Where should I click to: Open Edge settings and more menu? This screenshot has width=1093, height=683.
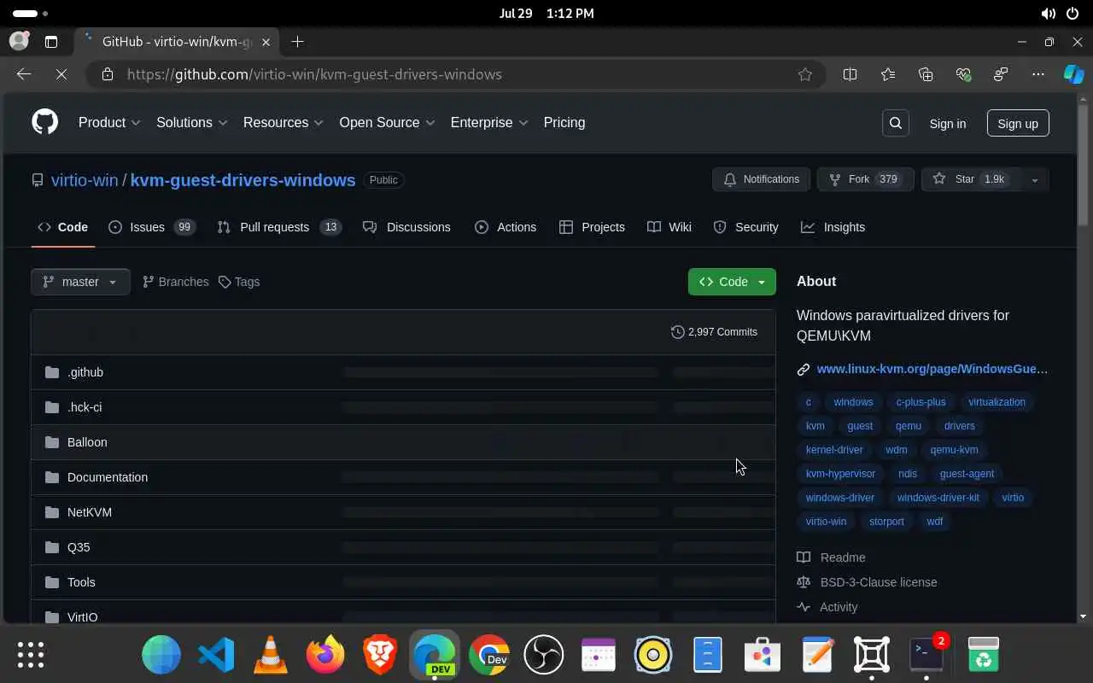[x=1038, y=74]
